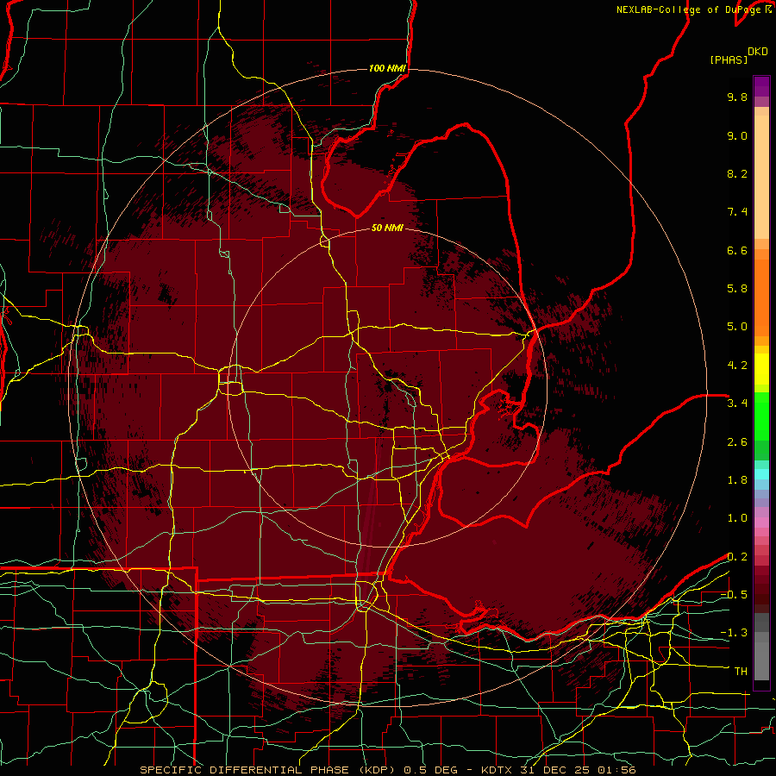Pick the purple band at the scale top

[761, 87]
